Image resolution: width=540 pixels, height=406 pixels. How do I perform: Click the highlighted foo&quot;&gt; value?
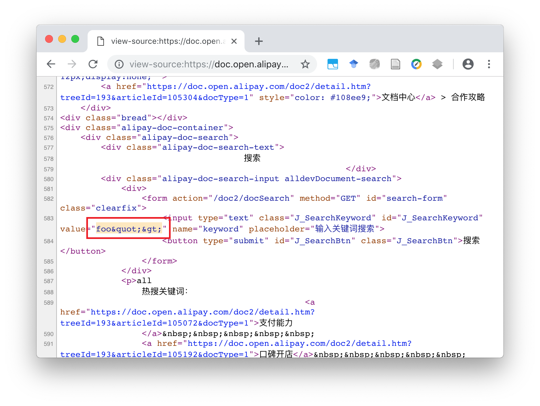coord(128,229)
